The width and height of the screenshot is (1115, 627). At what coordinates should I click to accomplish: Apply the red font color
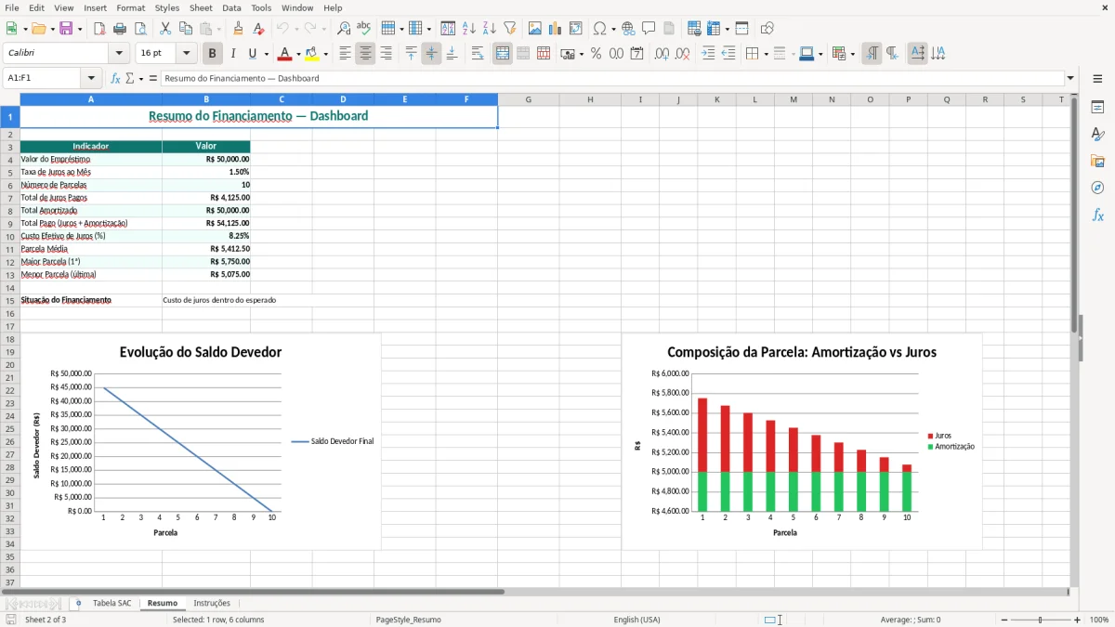[x=286, y=54]
